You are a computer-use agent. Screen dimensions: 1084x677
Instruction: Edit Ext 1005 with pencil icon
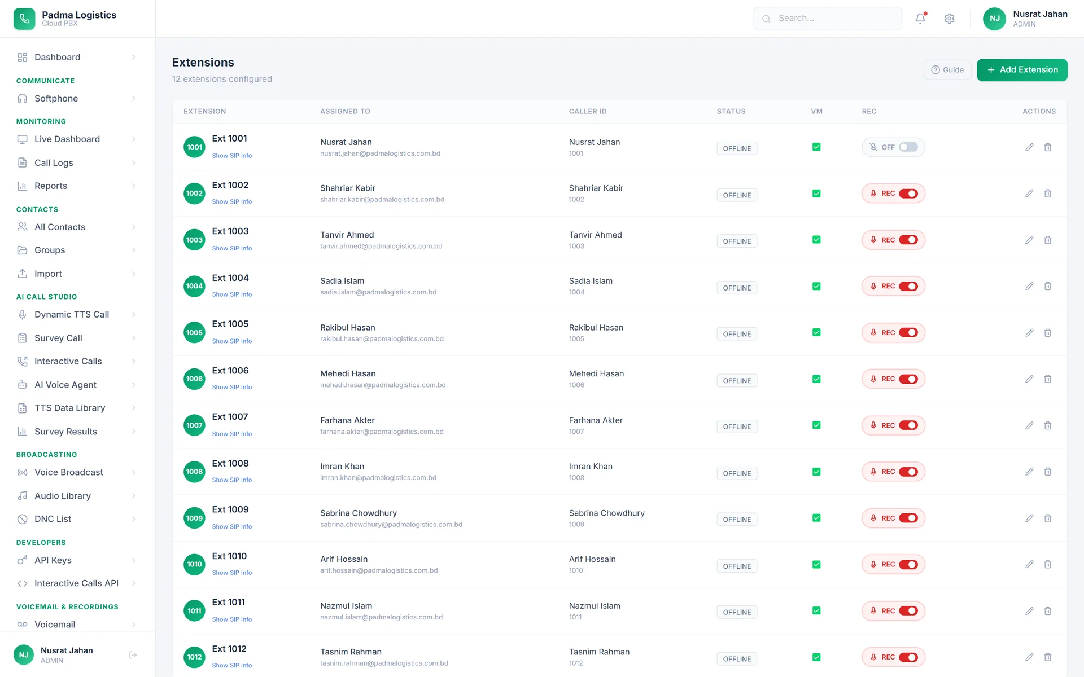click(x=1029, y=333)
